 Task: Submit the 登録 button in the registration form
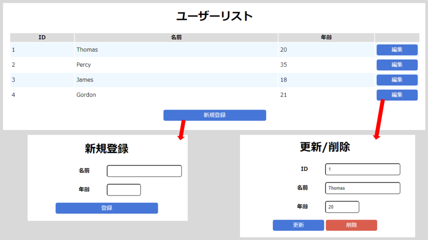coord(107,208)
